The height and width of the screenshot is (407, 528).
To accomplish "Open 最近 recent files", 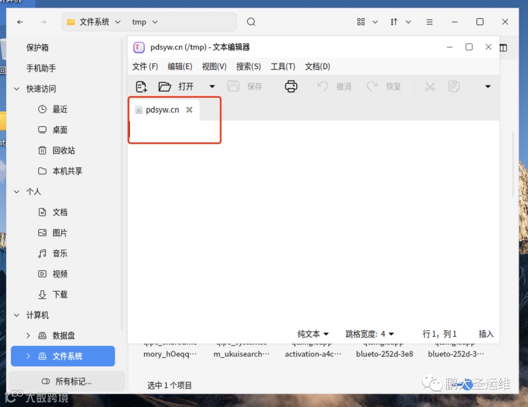I will coord(60,109).
